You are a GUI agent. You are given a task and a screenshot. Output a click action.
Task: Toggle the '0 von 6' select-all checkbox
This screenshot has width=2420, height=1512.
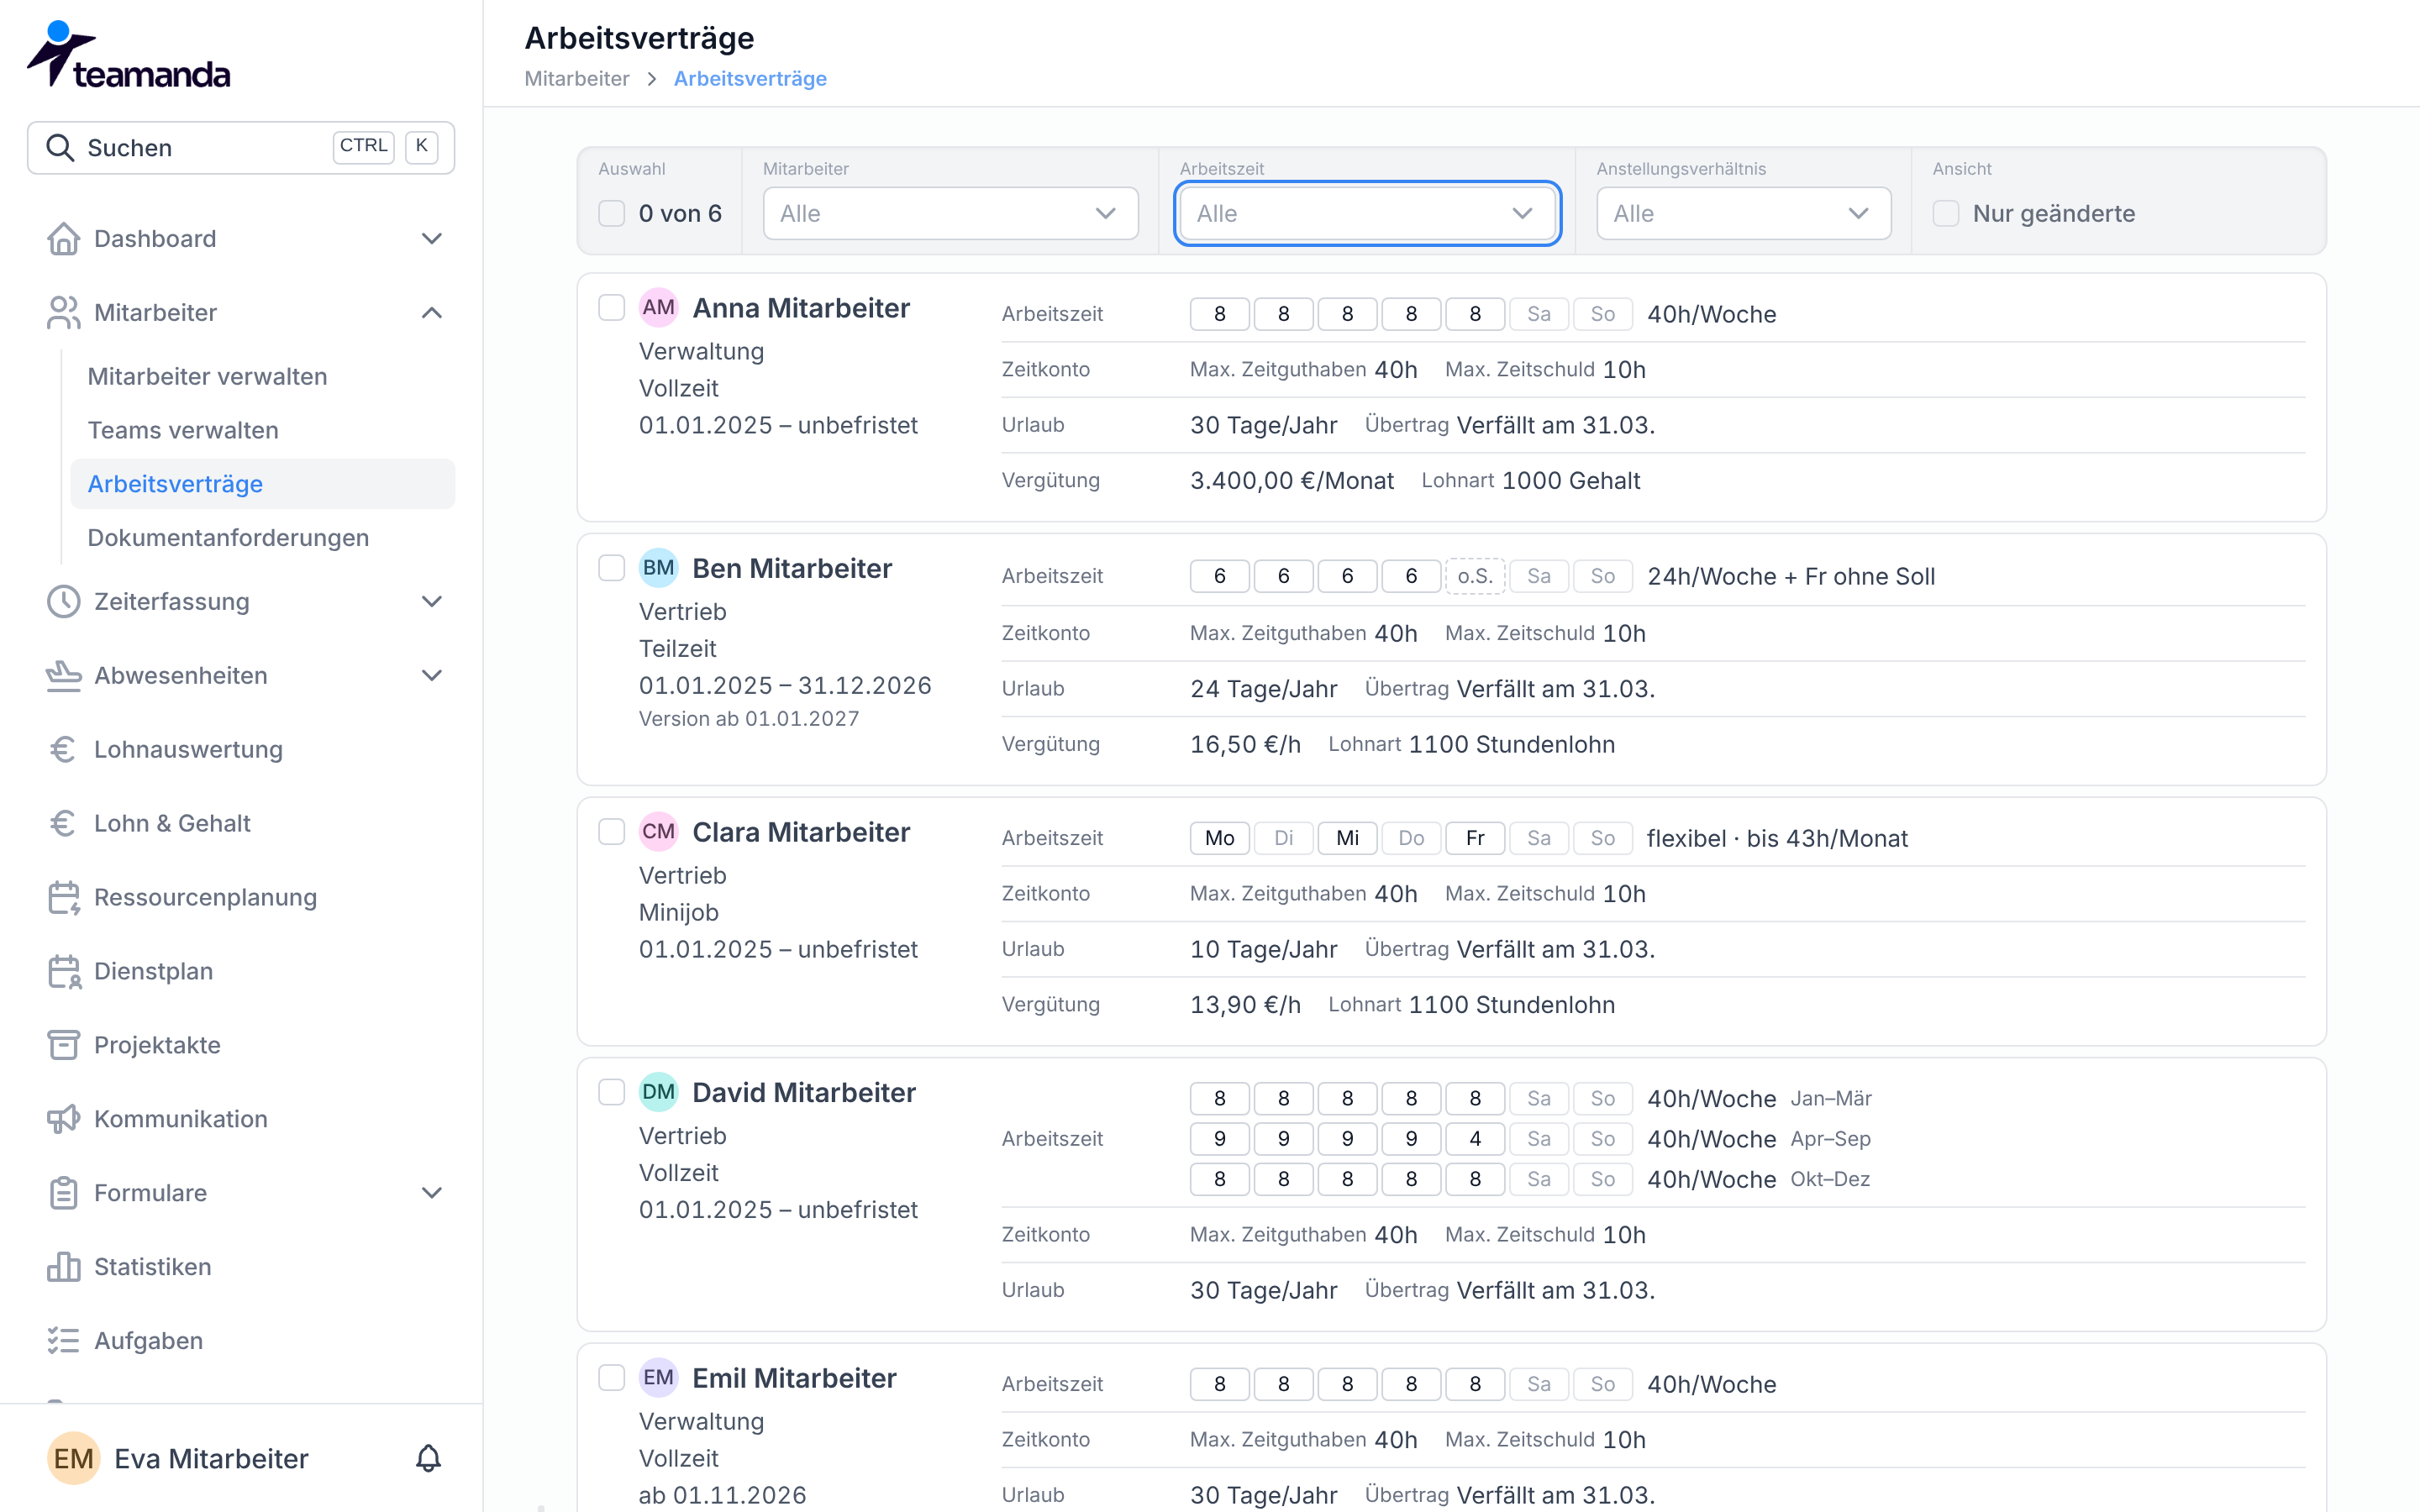[611, 214]
